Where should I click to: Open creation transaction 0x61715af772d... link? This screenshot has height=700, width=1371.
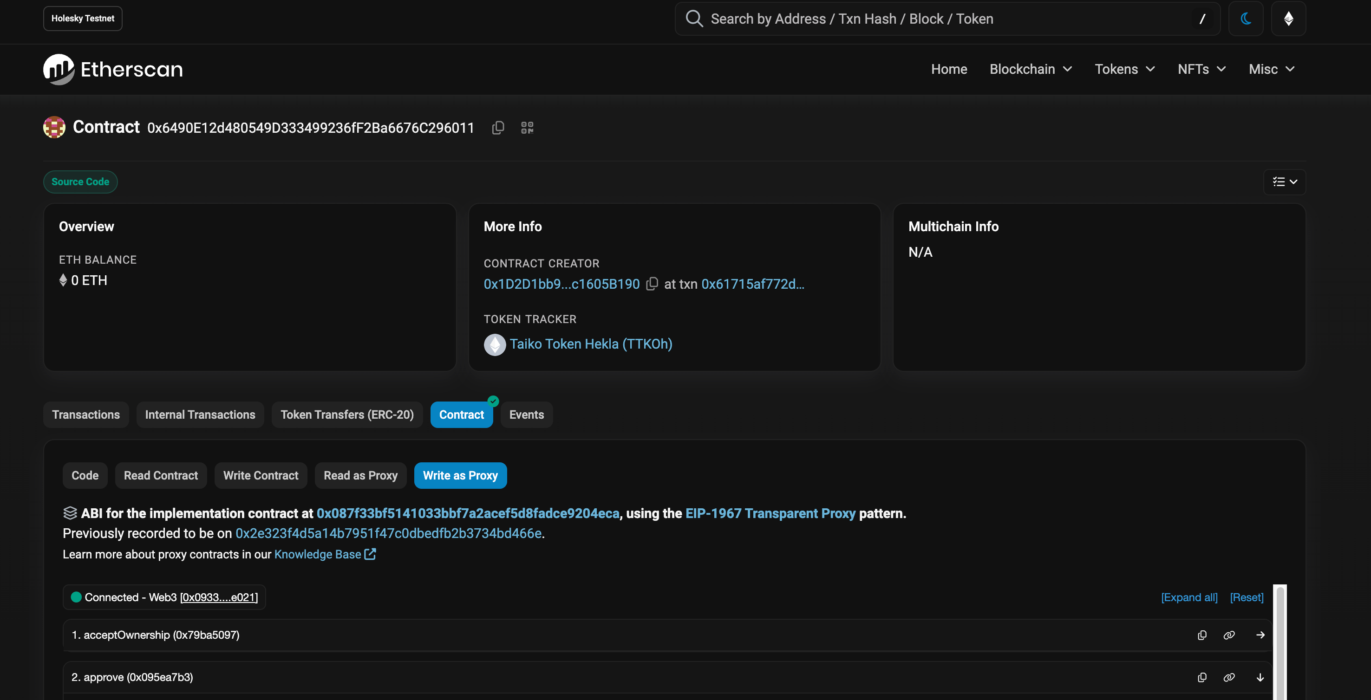(x=752, y=284)
